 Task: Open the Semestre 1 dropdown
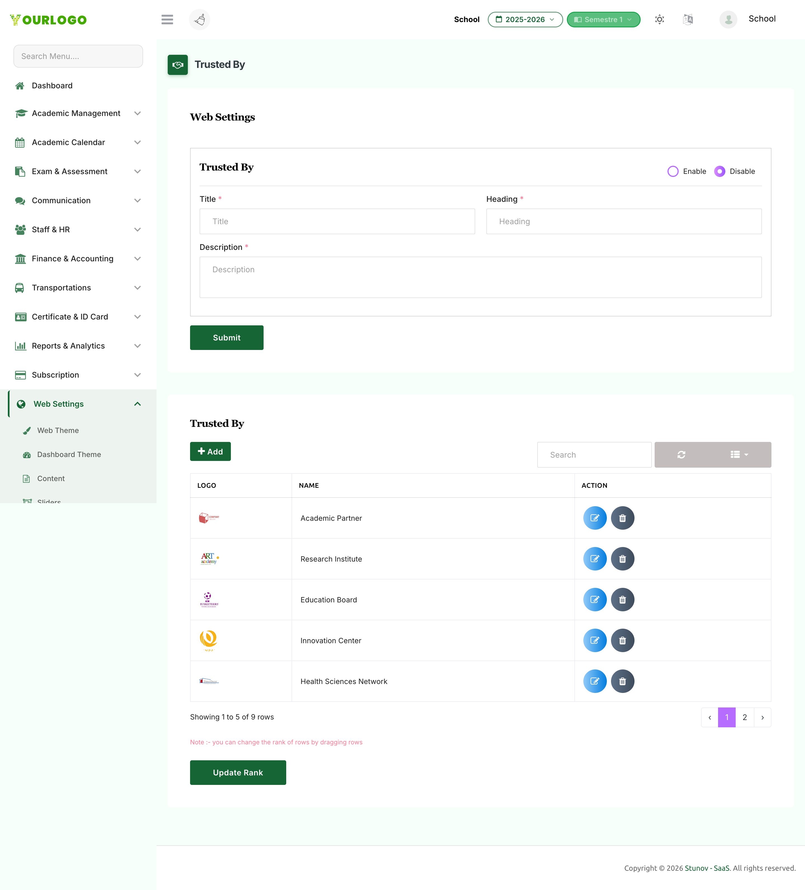(x=603, y=19)
